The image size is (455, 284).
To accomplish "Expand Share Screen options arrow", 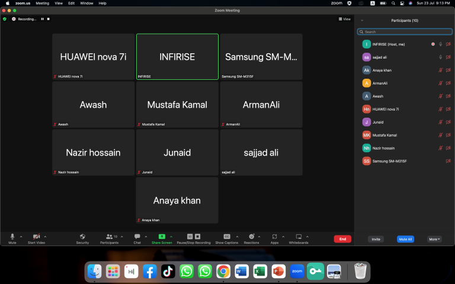I will [x=171, y=237].
